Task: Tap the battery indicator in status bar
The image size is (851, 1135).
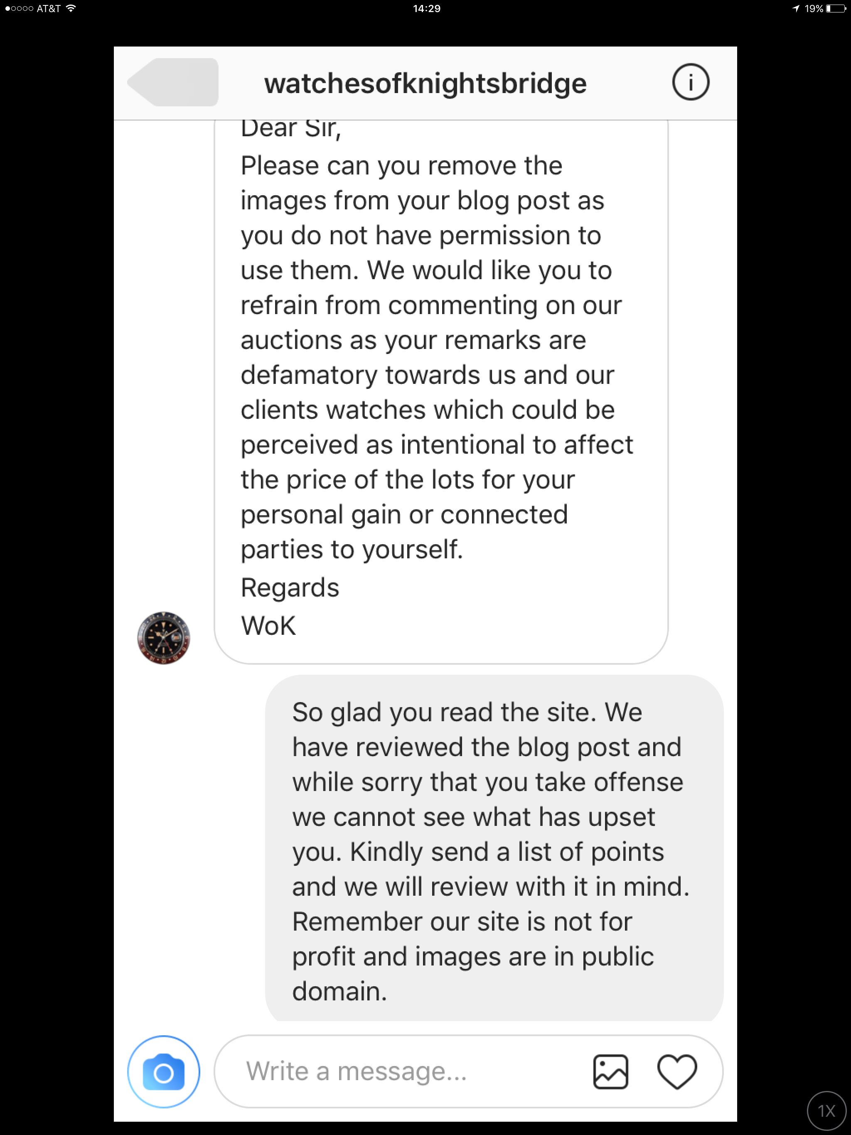Action: click(x=836, y=9)
